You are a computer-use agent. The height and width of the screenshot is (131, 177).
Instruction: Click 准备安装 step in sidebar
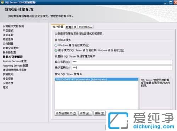coord(8,79)
